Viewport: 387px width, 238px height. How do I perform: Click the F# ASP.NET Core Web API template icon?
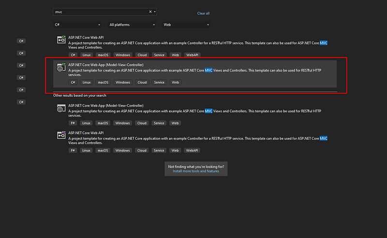[x=61, y=135]
